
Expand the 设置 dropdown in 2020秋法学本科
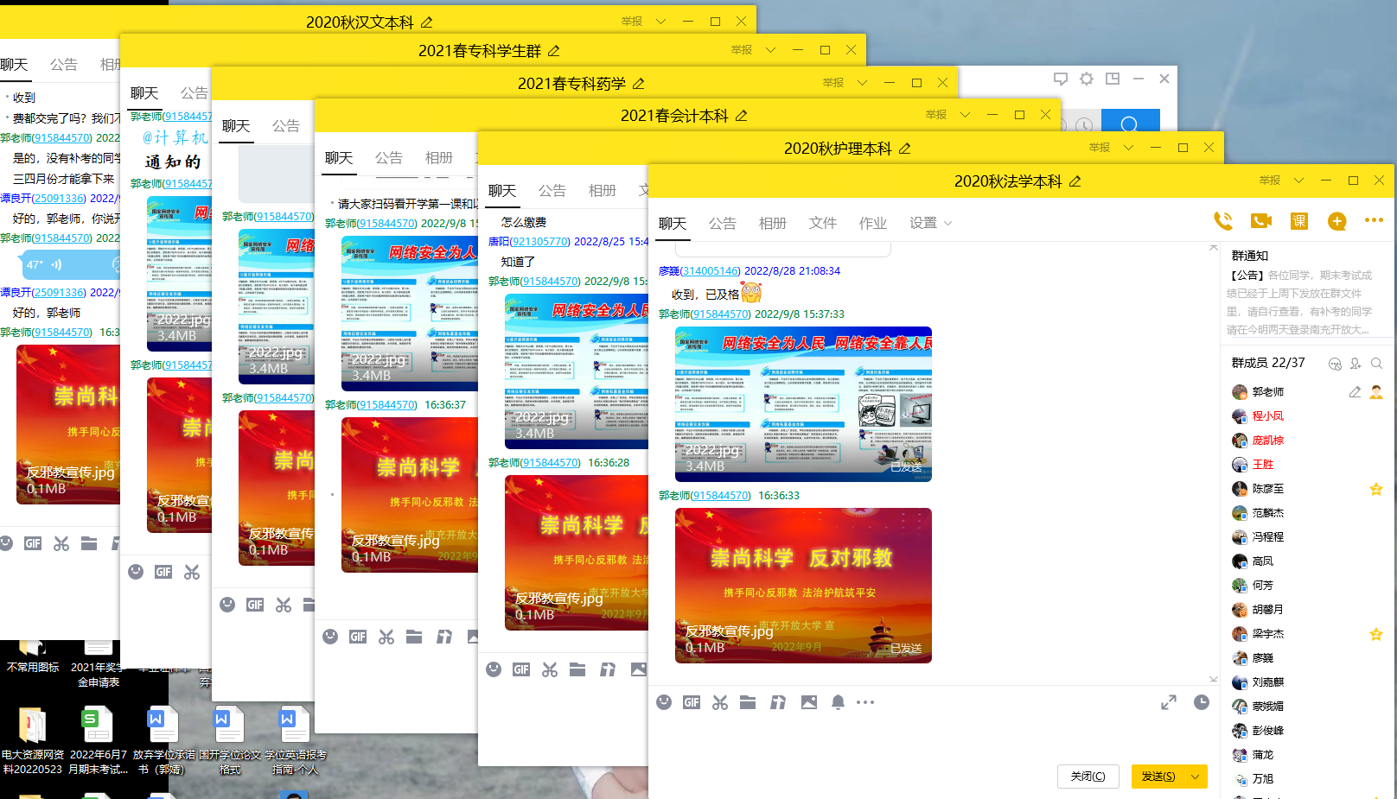(x=930, y=223)
